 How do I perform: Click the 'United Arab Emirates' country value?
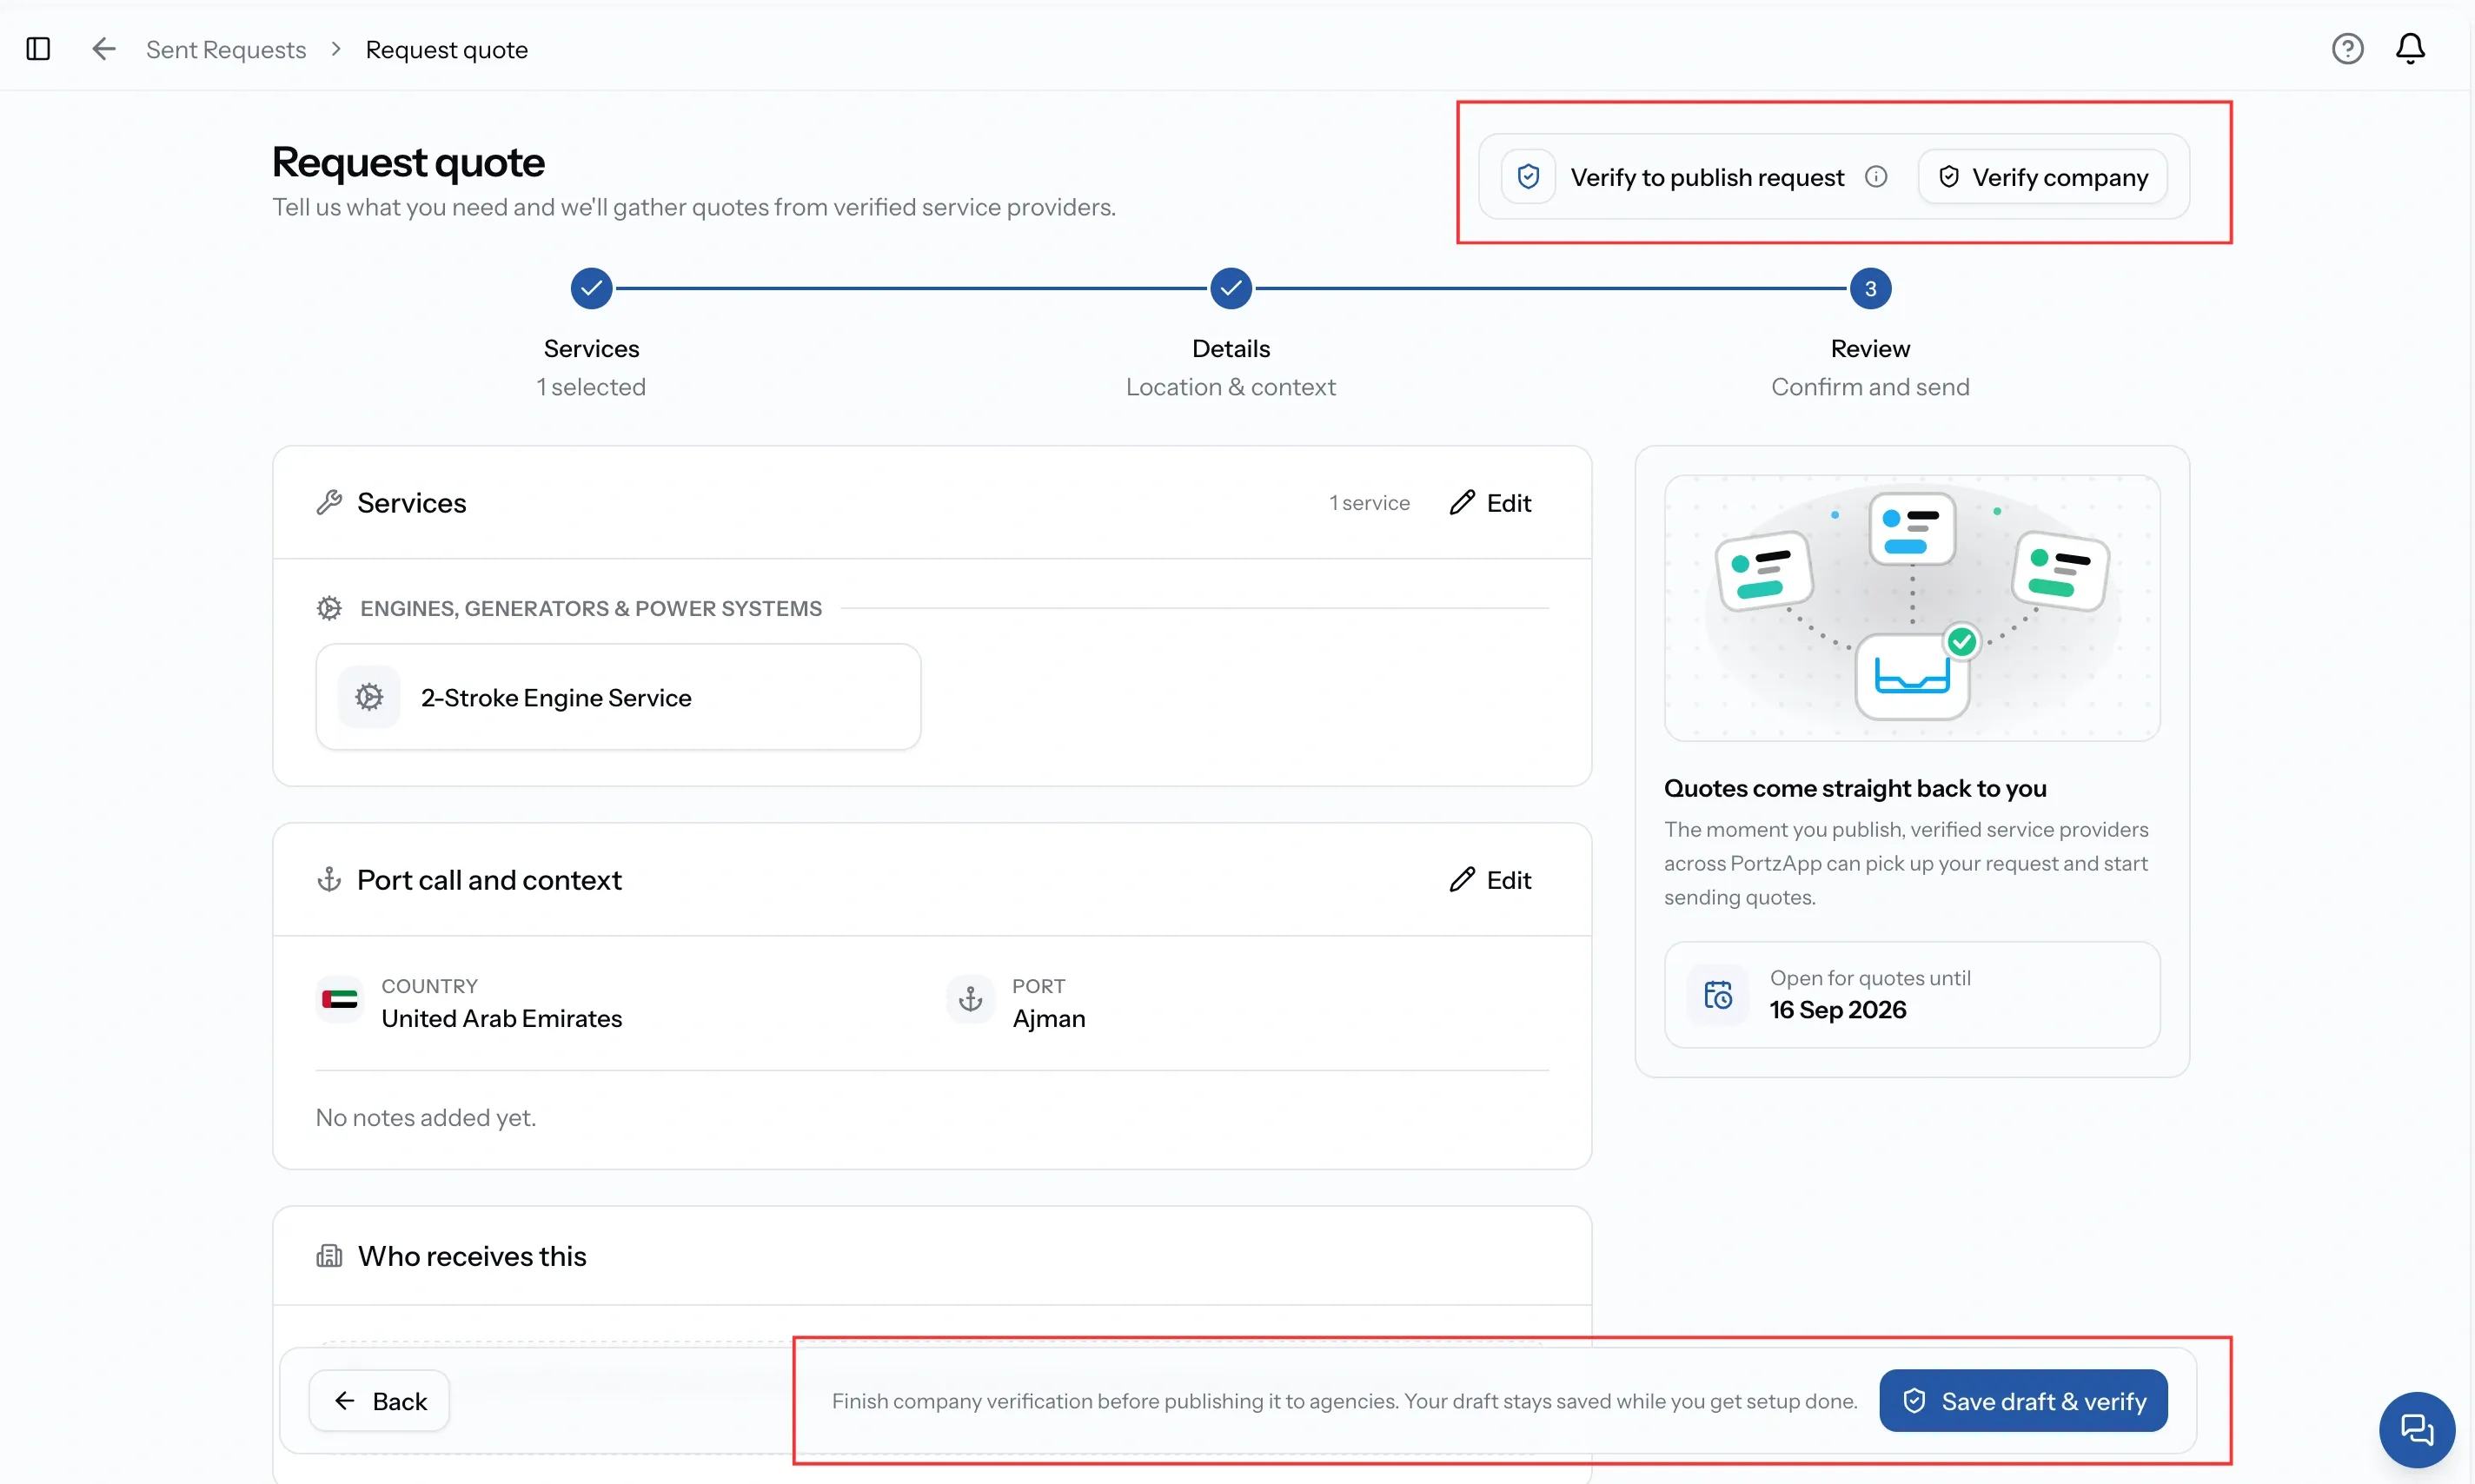coord(502,1018)
